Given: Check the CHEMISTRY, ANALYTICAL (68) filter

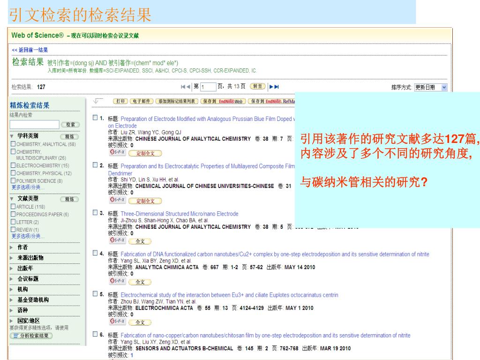Looking at the screenshot, I should click(13, 144).
